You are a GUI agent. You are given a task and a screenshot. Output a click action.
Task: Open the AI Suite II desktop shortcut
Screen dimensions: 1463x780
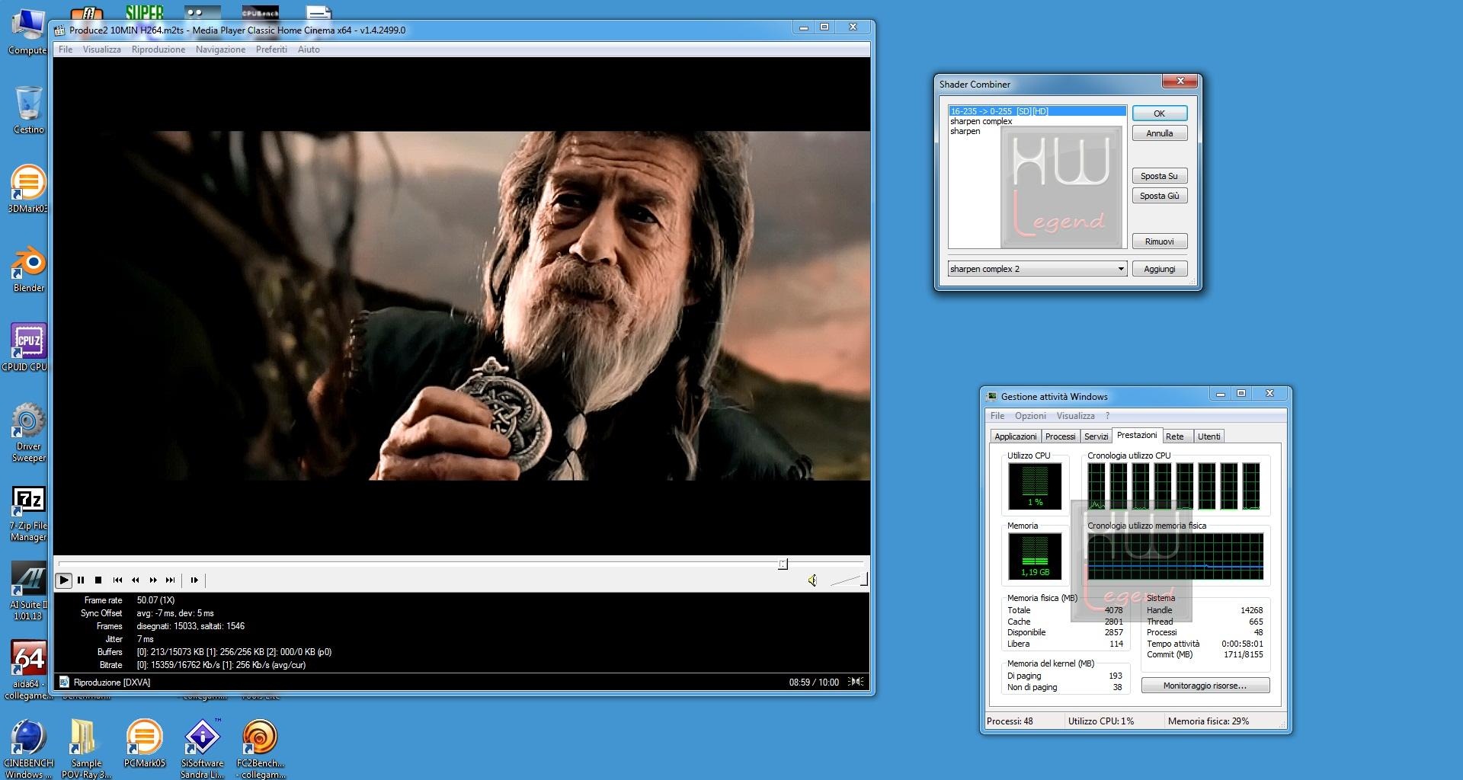(x=29, y=591)
